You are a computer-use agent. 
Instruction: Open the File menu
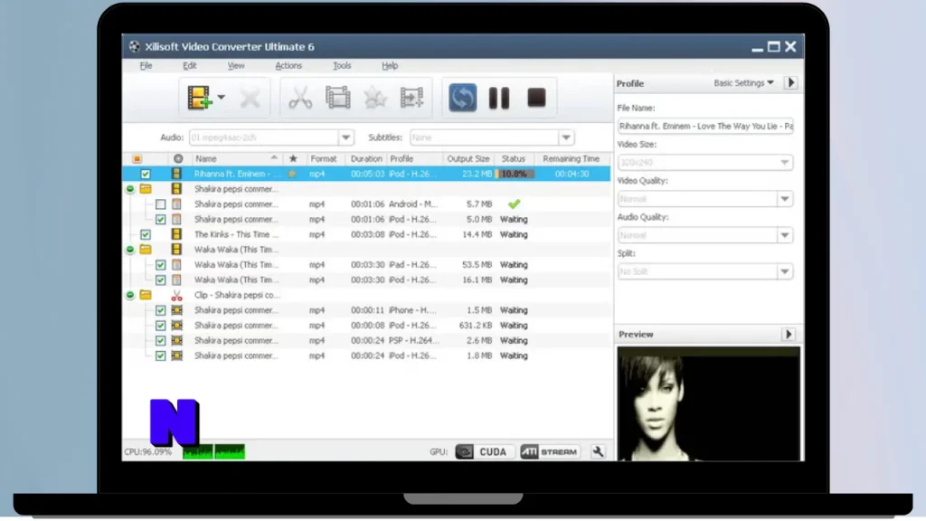point(146,65)
